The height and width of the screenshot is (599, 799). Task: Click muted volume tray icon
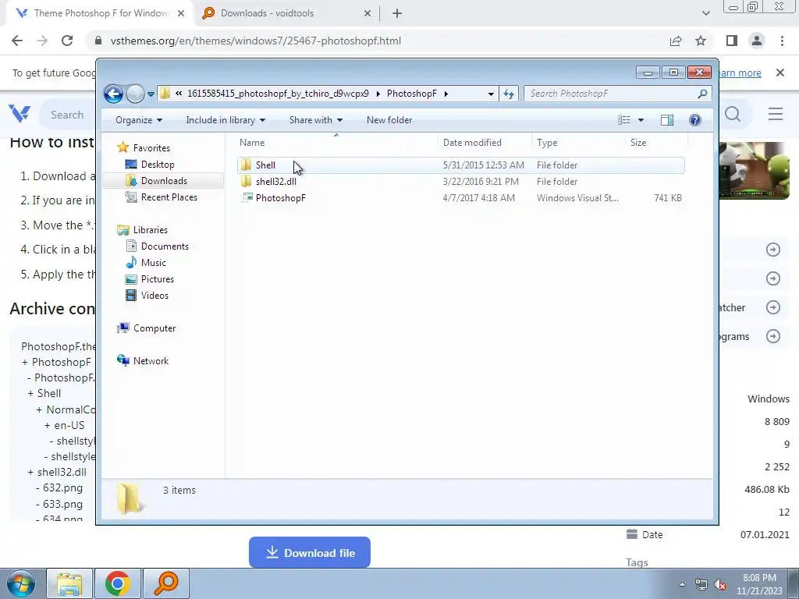720,585
